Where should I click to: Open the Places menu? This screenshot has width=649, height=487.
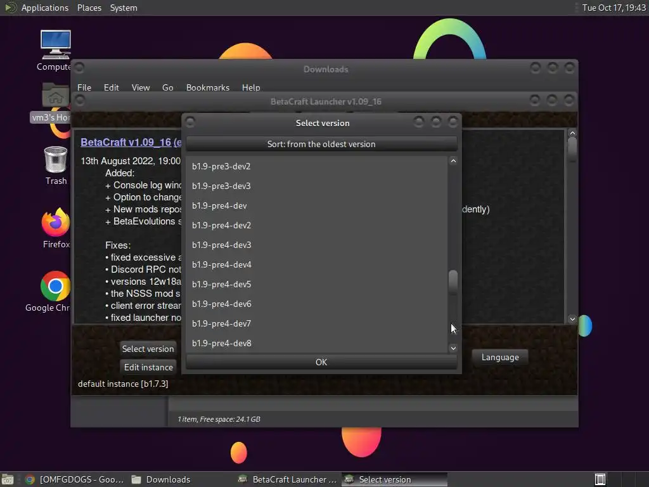click(x=89, y=8)
